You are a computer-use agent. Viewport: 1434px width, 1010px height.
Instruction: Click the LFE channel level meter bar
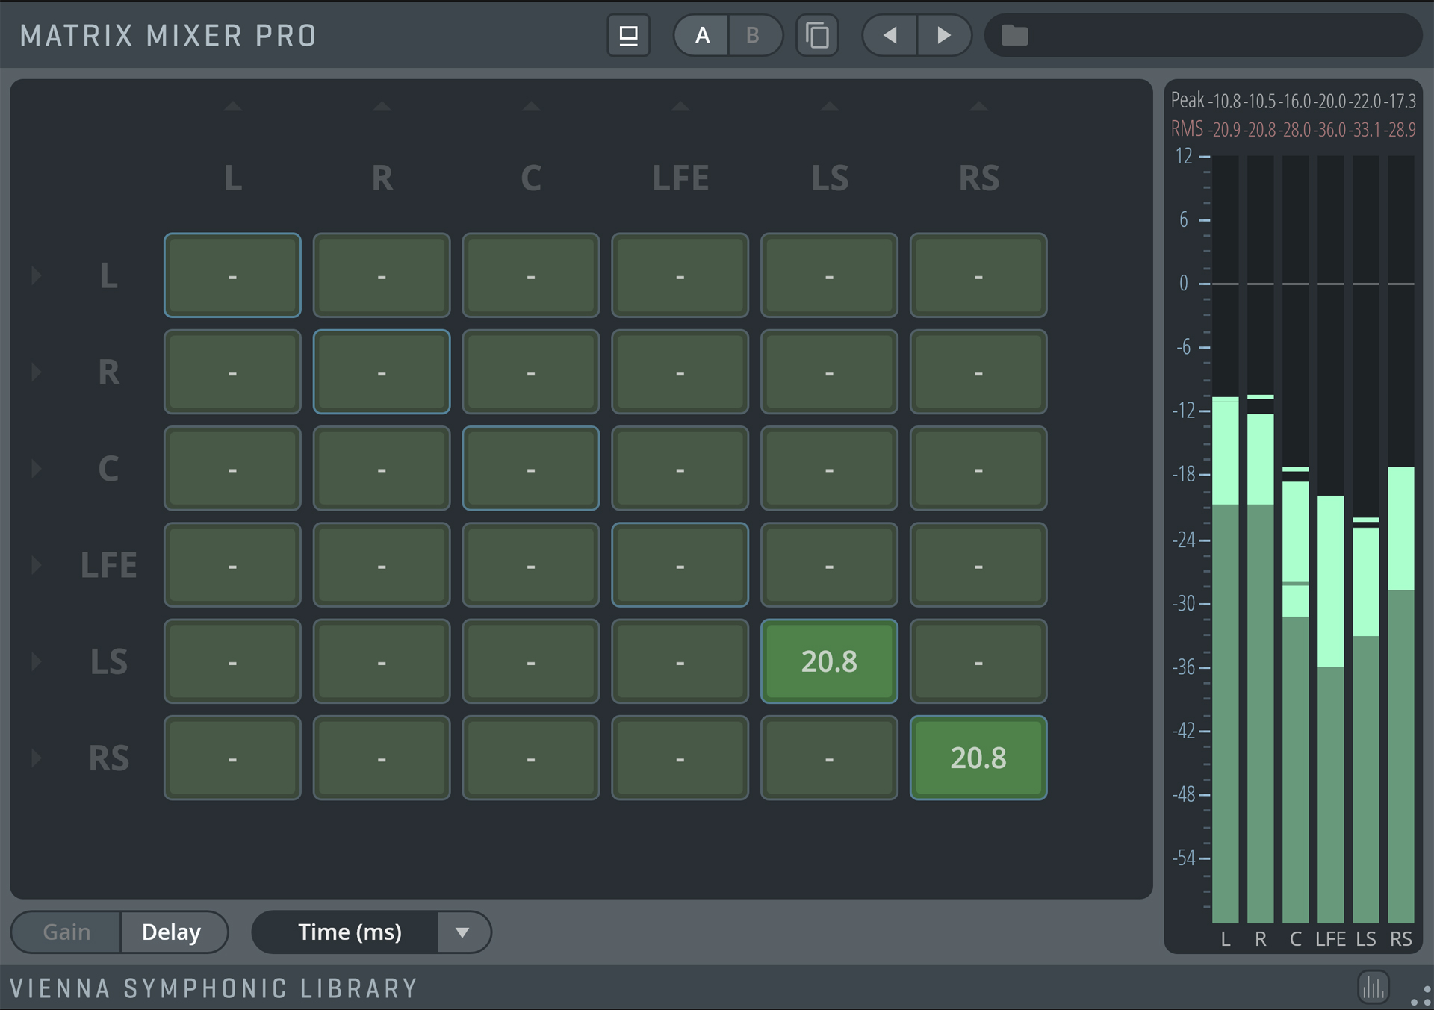(x=1330, y=709)
